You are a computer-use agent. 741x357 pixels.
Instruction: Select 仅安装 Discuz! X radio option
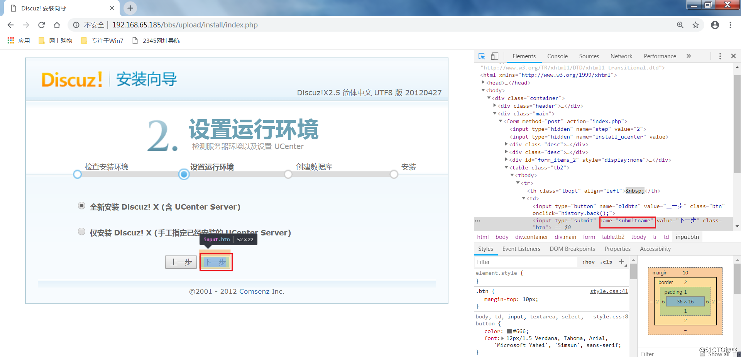coord(81,232)
